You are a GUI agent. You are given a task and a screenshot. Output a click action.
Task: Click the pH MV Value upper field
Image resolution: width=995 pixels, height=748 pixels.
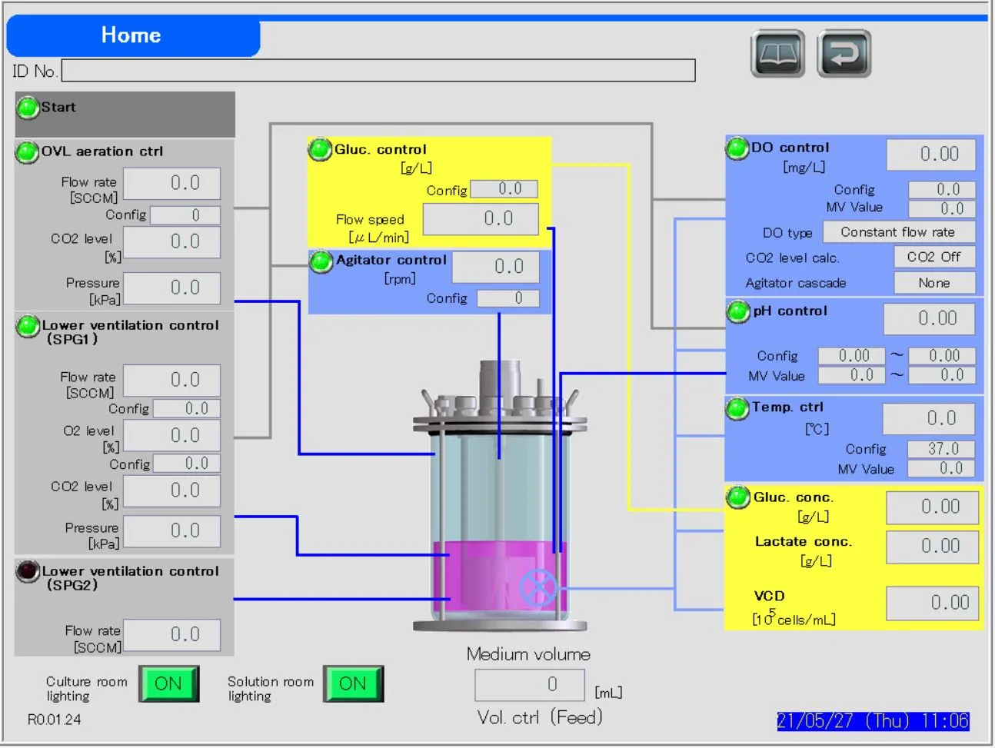click(x=942, y=375)
